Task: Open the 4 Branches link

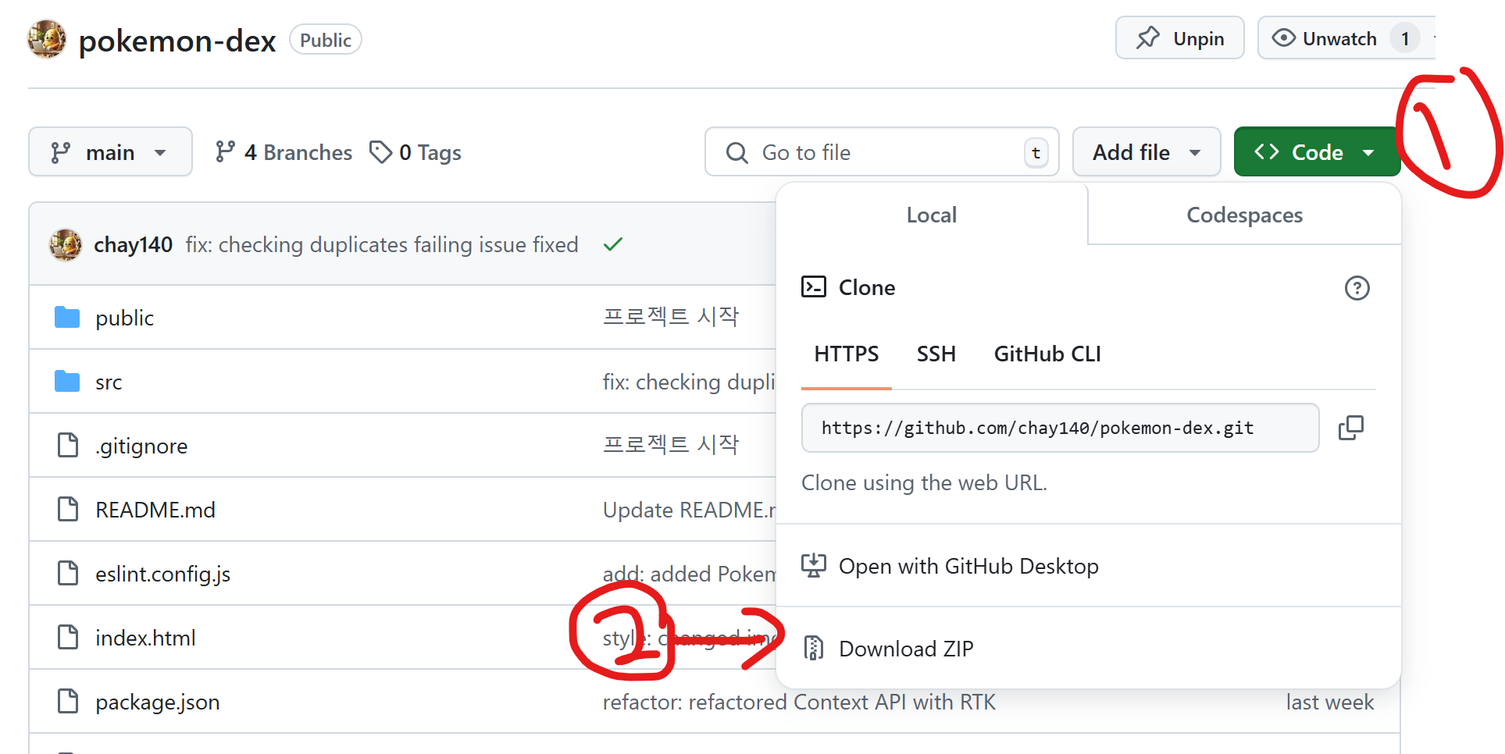Action: click(284, 151)
